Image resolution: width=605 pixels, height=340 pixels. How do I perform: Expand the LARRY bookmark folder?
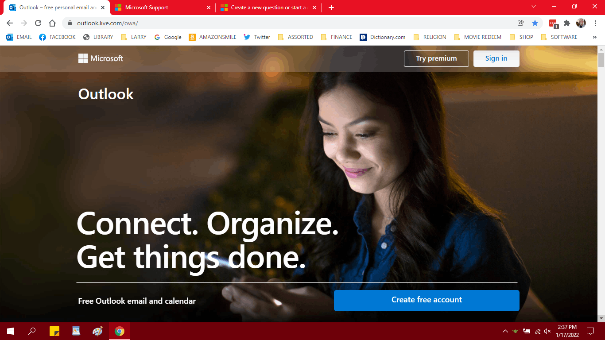tap(133, 37)
